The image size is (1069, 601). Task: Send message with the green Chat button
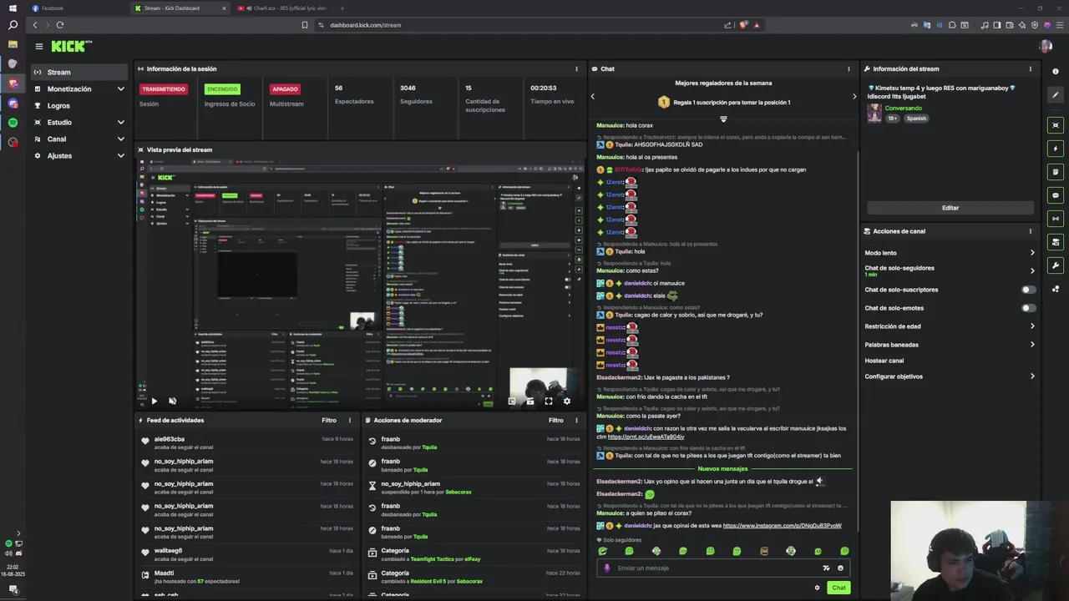tap(838, 588)
